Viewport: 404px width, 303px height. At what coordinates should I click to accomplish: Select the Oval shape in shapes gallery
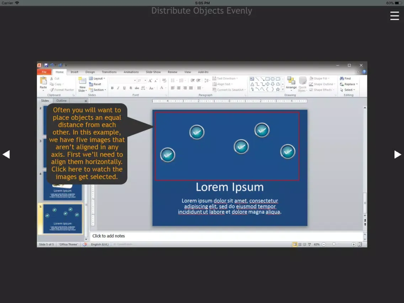pyautogui.click(x=273, y=79)
